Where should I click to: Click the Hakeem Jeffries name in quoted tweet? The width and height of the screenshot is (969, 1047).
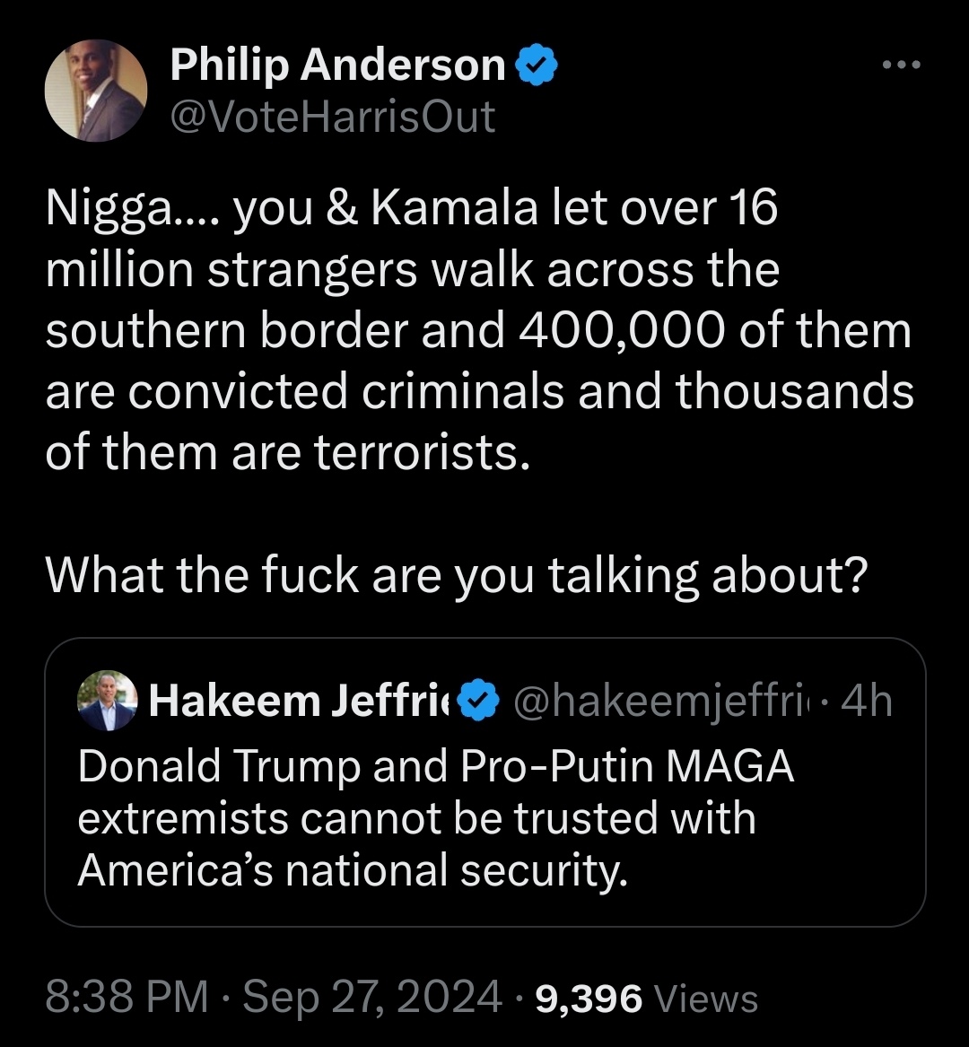click(301, 702)
